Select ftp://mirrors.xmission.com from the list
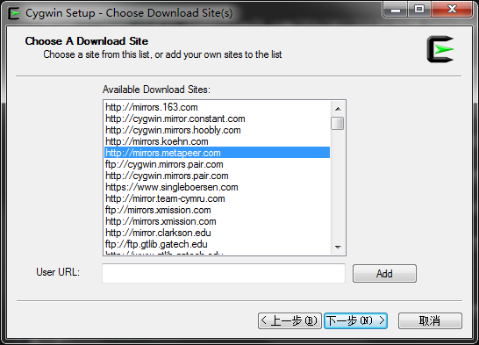This screenshot has height=345, width=479. (217, 210)
